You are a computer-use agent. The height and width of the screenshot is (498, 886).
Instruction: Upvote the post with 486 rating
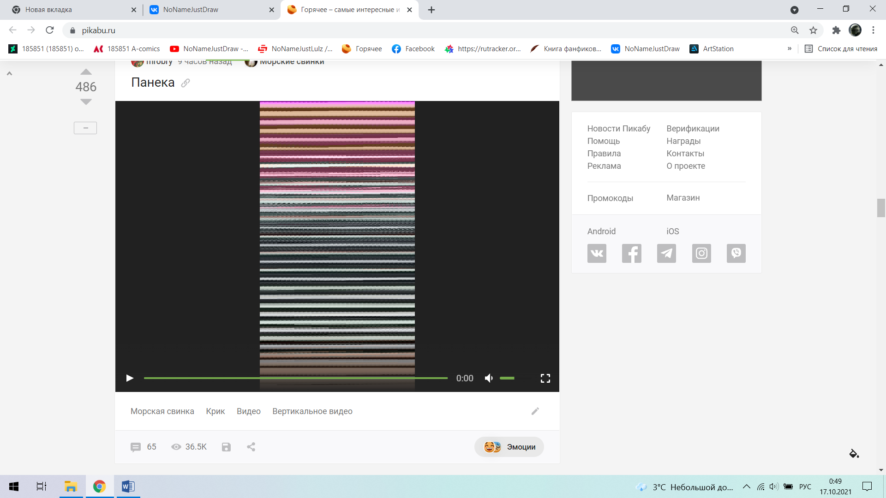tap(86, 72)
